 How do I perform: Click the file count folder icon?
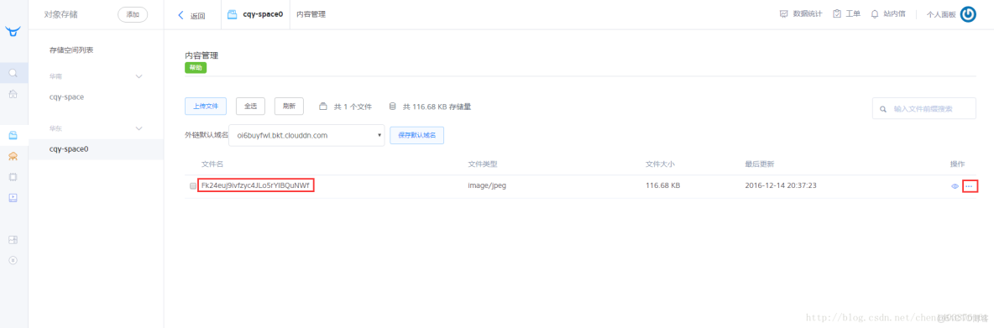[x=322, y=107]
